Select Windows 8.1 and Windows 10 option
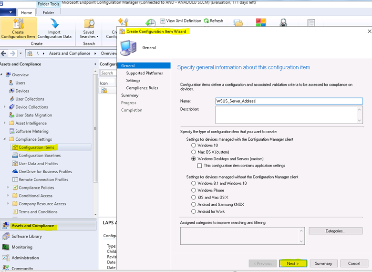This screenshot has height=272, width=372. tap(194, 183)
